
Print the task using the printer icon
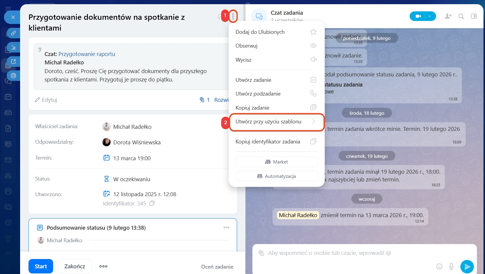[13, 75]
